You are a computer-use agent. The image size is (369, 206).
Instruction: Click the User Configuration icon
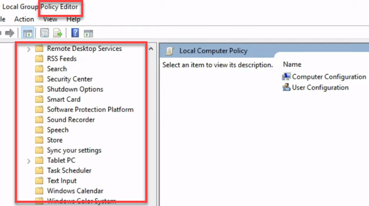[286, 87]
